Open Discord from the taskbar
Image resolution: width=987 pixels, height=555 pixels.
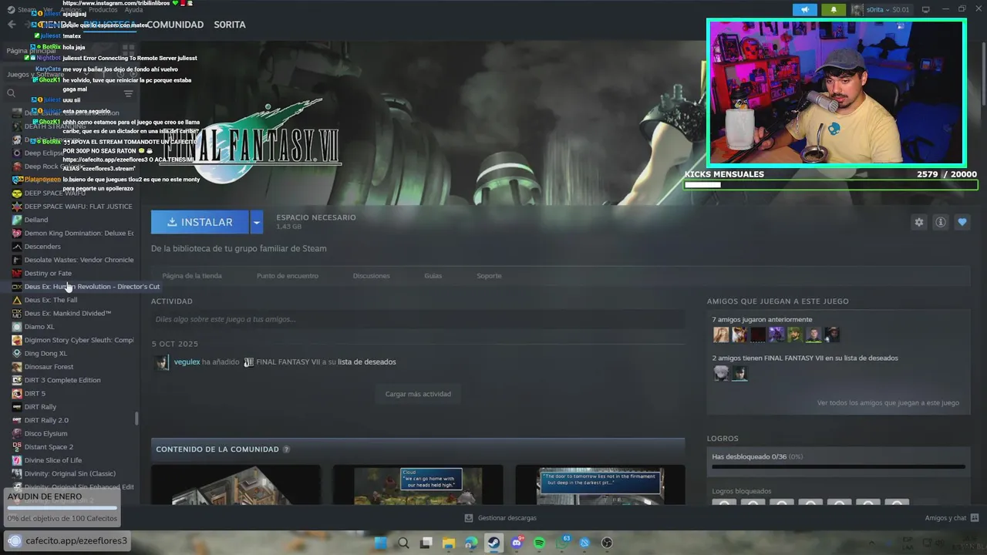[517, 543]
